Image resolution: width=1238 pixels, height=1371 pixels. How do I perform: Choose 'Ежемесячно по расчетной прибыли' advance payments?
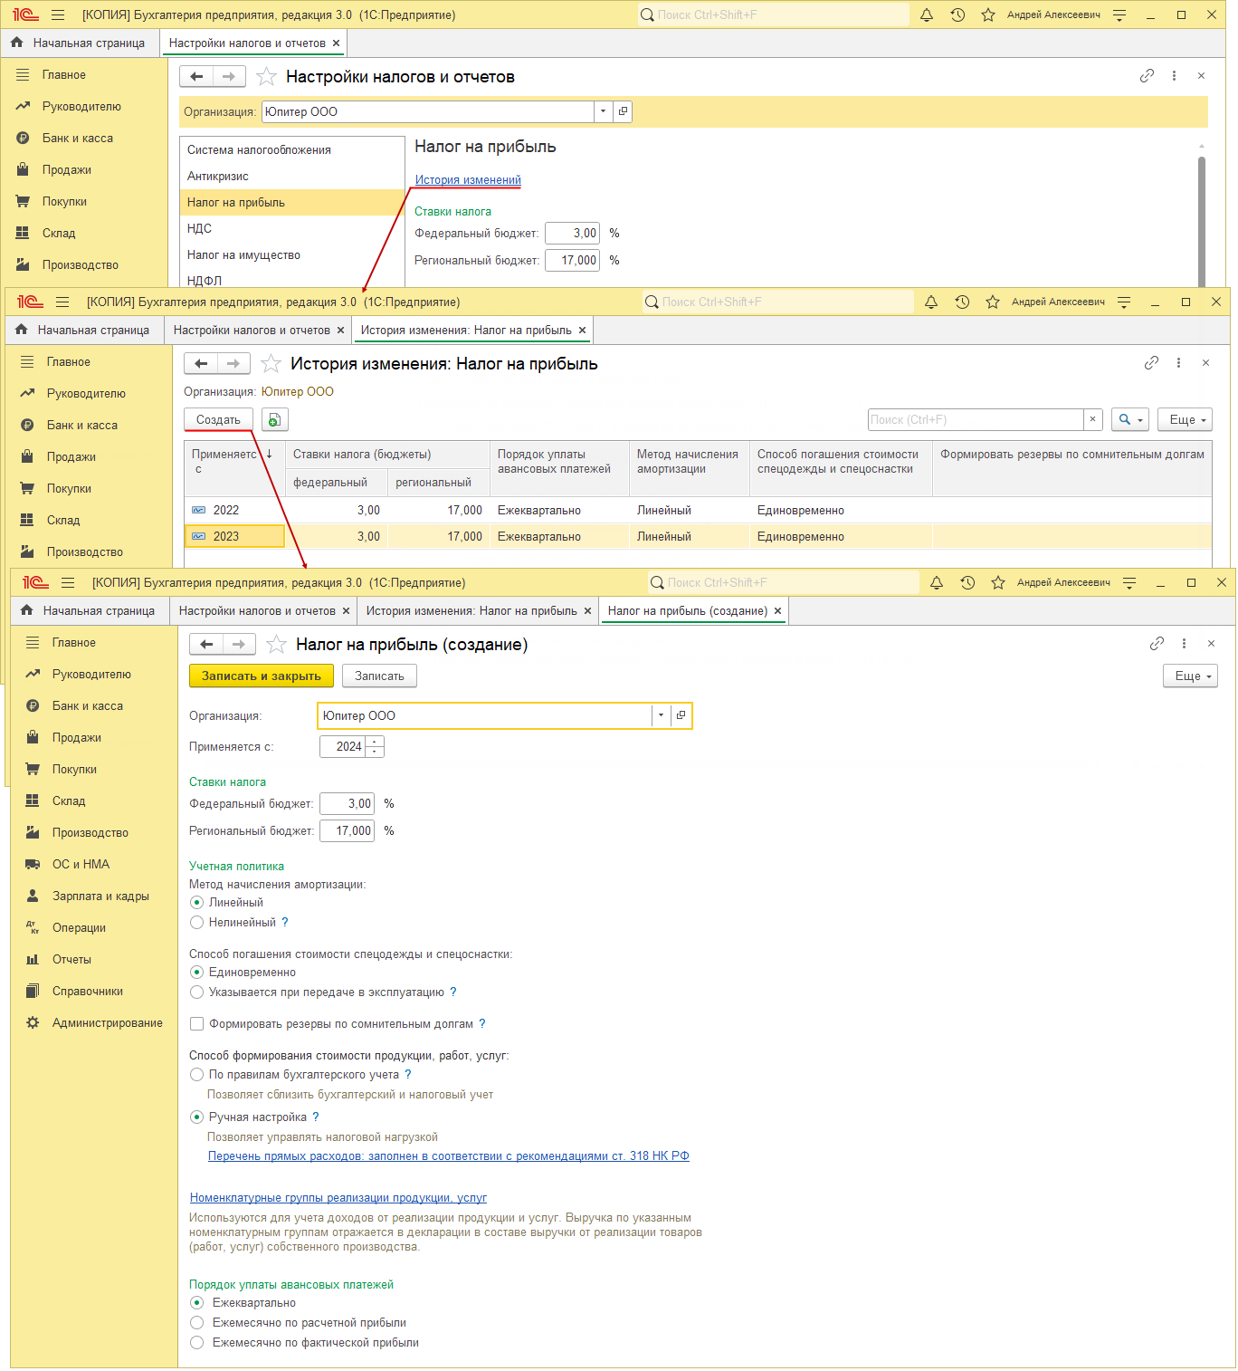click(196, 1323)
